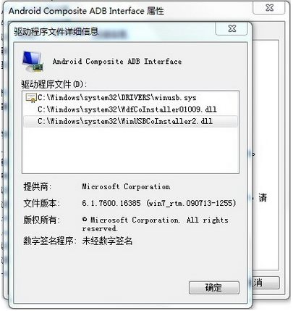Select the WinUSBCoInstaller2.dll file entry
The image size is (293, 311).
point(130,121)
